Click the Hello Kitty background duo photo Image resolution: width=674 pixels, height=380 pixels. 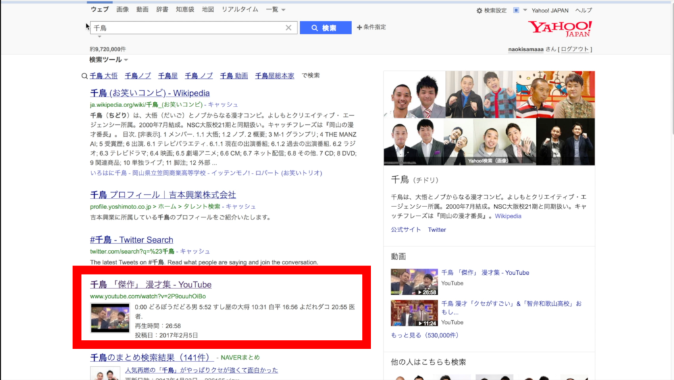556,95
